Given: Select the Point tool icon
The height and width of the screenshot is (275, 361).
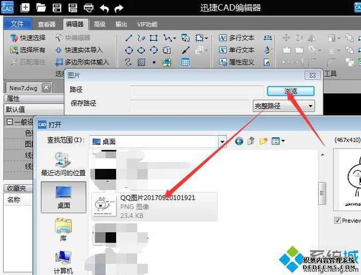Looking at the screenshot, I should click(x=154, y=62).
